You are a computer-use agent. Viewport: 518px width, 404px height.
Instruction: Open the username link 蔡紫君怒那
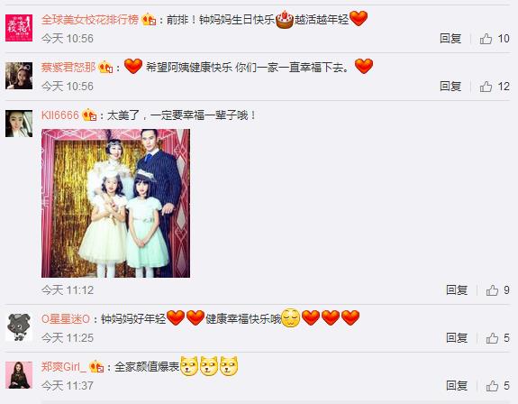tap(68, 68)
